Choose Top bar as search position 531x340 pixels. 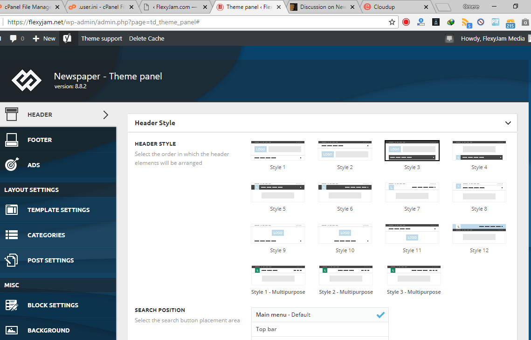[x=320, y=329]
